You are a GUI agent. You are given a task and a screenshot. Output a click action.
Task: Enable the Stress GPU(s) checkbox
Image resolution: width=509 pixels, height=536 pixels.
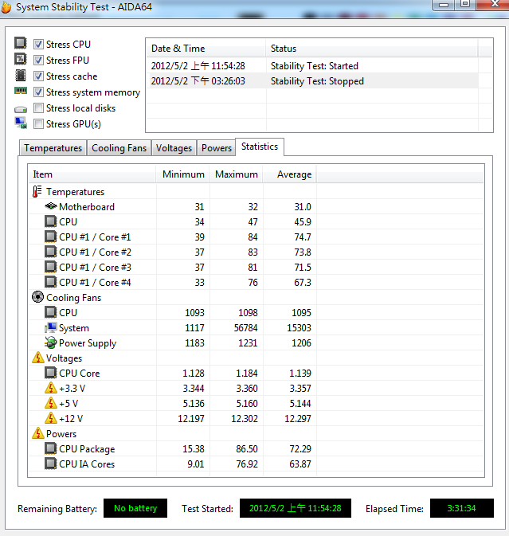point(38,123)
